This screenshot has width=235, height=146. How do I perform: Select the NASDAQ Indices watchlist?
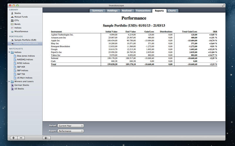[25, 59]
